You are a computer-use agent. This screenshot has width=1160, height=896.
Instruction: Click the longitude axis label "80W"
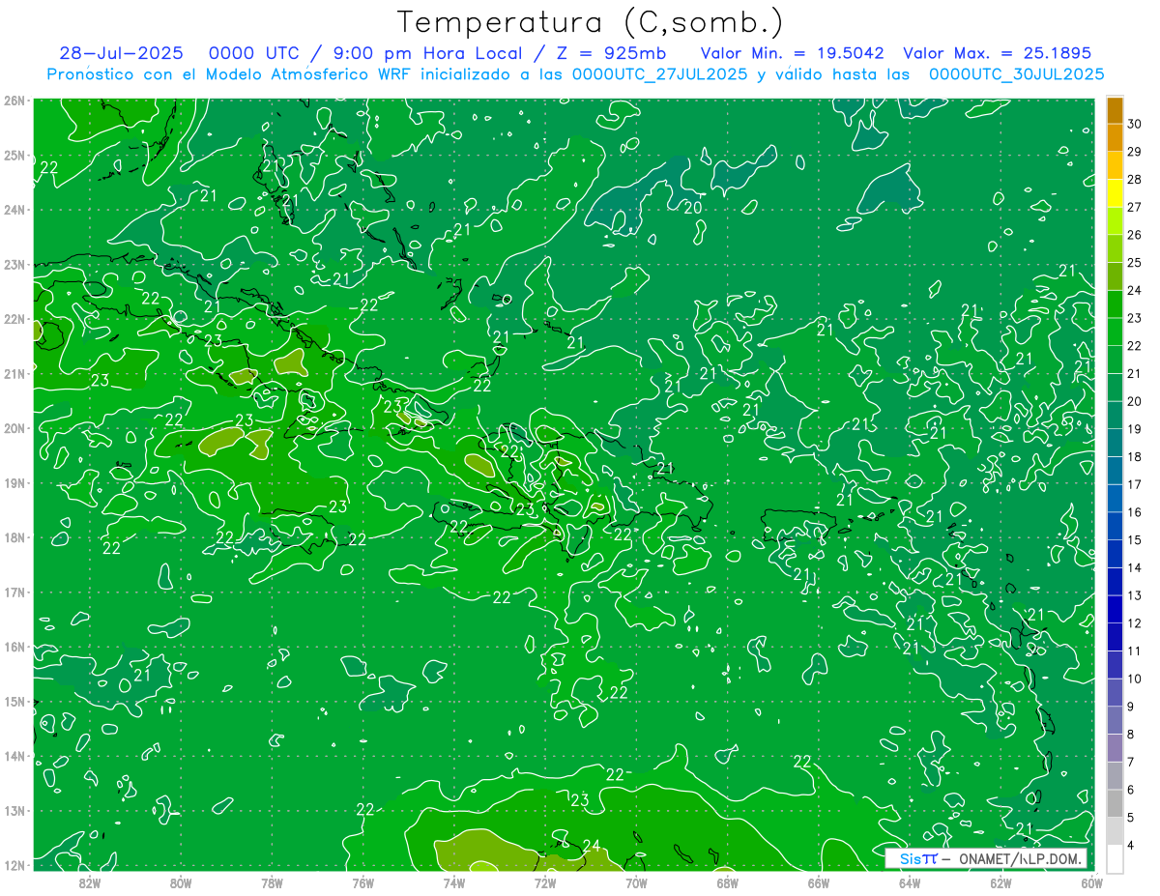point(181,882)
